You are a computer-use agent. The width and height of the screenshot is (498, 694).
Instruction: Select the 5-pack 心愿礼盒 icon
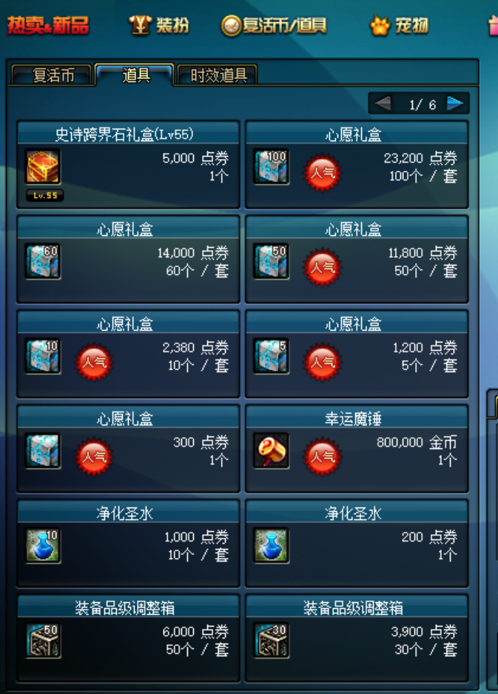click(272, 357)
